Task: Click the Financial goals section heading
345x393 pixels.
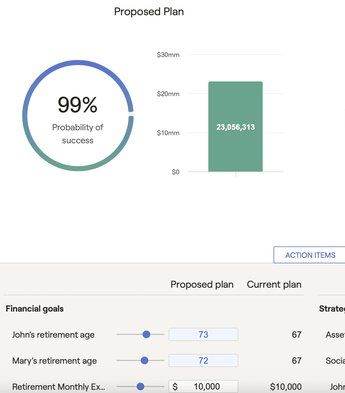Action: pyautogui.click(x=35, y=309)
